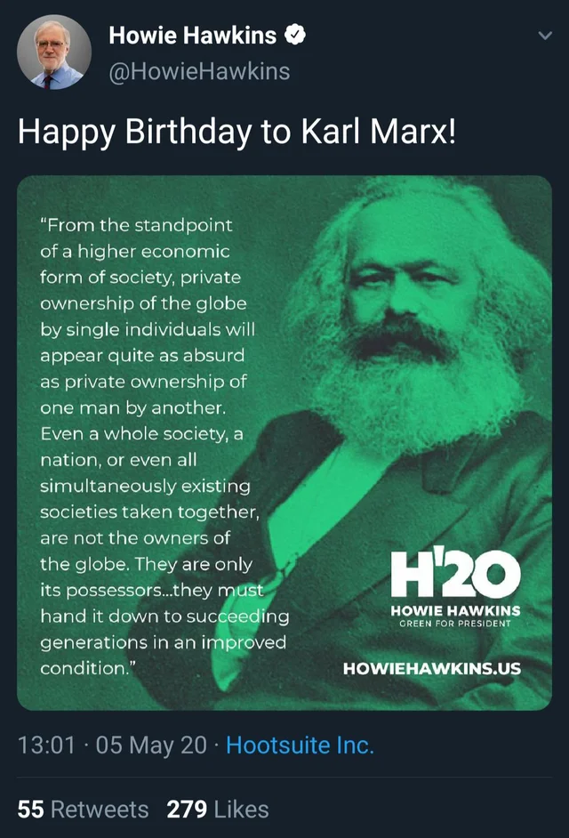Click the 'HOWIE HAWKINS' name under the logo
Viewport: 569px width, 838px height.
(x=455, y=610)
